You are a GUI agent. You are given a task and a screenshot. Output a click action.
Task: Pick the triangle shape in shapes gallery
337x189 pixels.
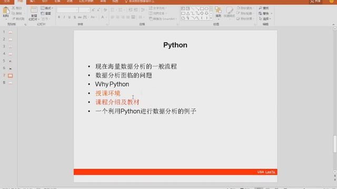point(188,13)
